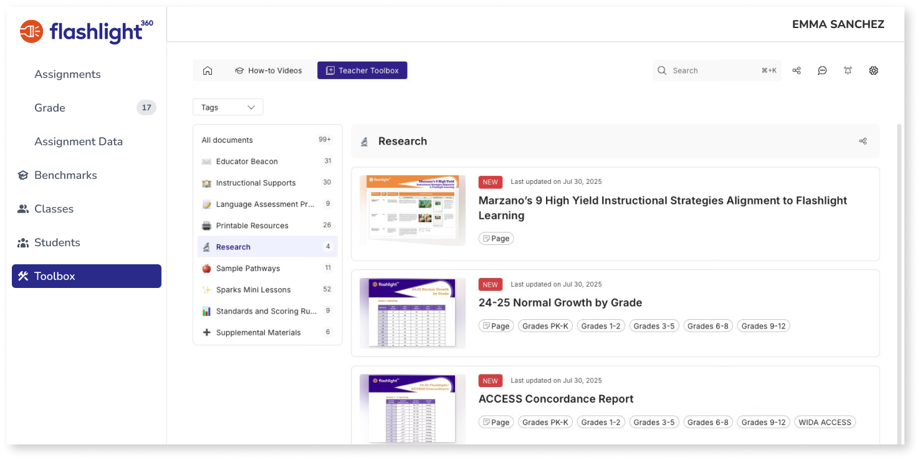This screenshot has height=460, width=920.
Task: Open the settings gear icon
Action: 873,70
